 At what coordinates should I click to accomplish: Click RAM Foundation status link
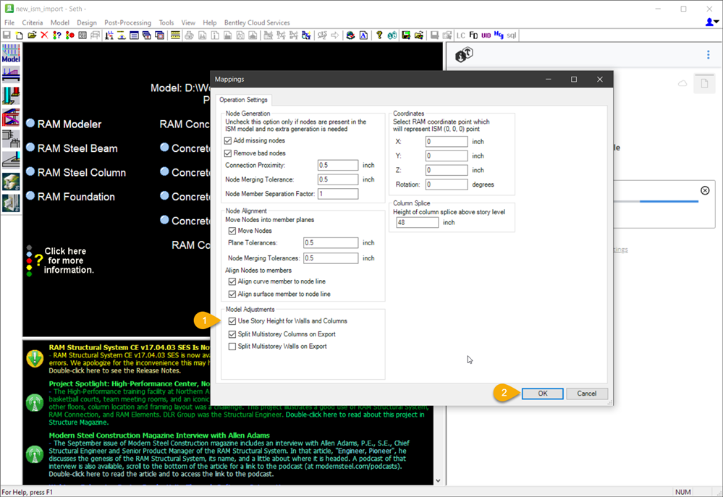point(75,197)
